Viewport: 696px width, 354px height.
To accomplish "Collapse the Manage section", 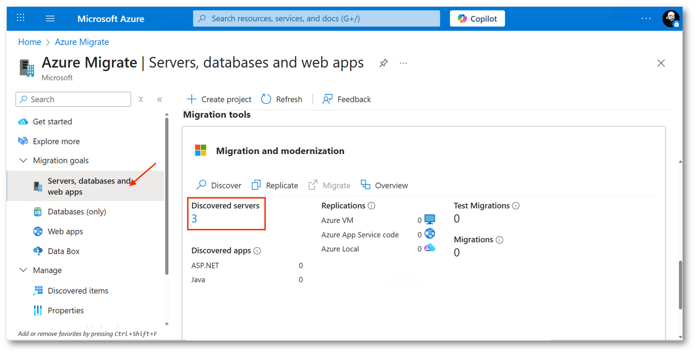I will (x=23, y=270).
